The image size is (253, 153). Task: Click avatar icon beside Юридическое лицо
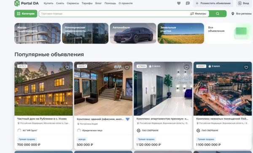[x=79, y=130]
